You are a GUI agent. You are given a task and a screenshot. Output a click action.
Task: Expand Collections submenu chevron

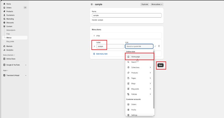pyautogui.click(x=150, y=67)
